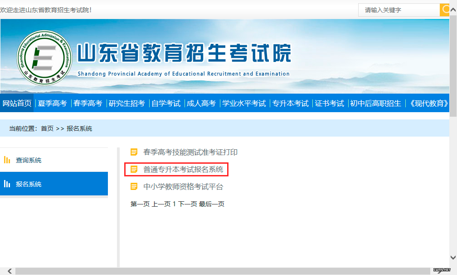457x275 pixels.
Task: Click the scroll-up arrow of the vertical scrollbar
Action: (453, 10)
